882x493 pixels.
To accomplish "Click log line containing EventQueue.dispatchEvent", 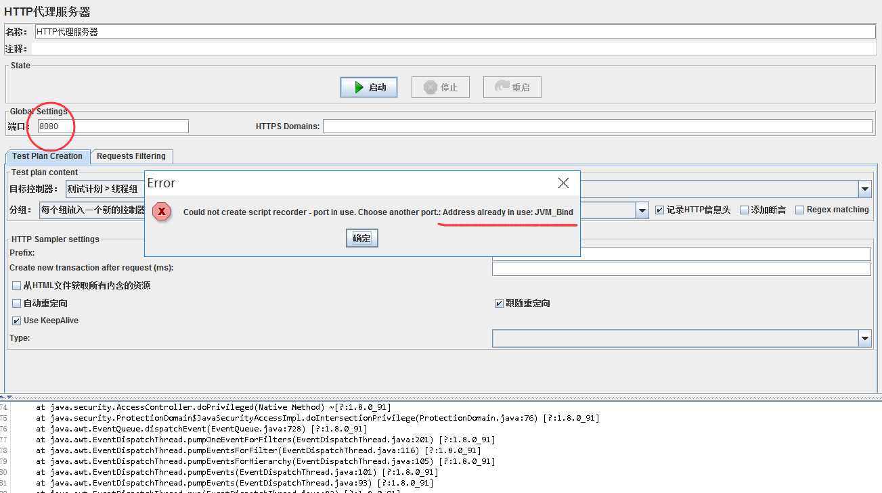I will 202,429.
